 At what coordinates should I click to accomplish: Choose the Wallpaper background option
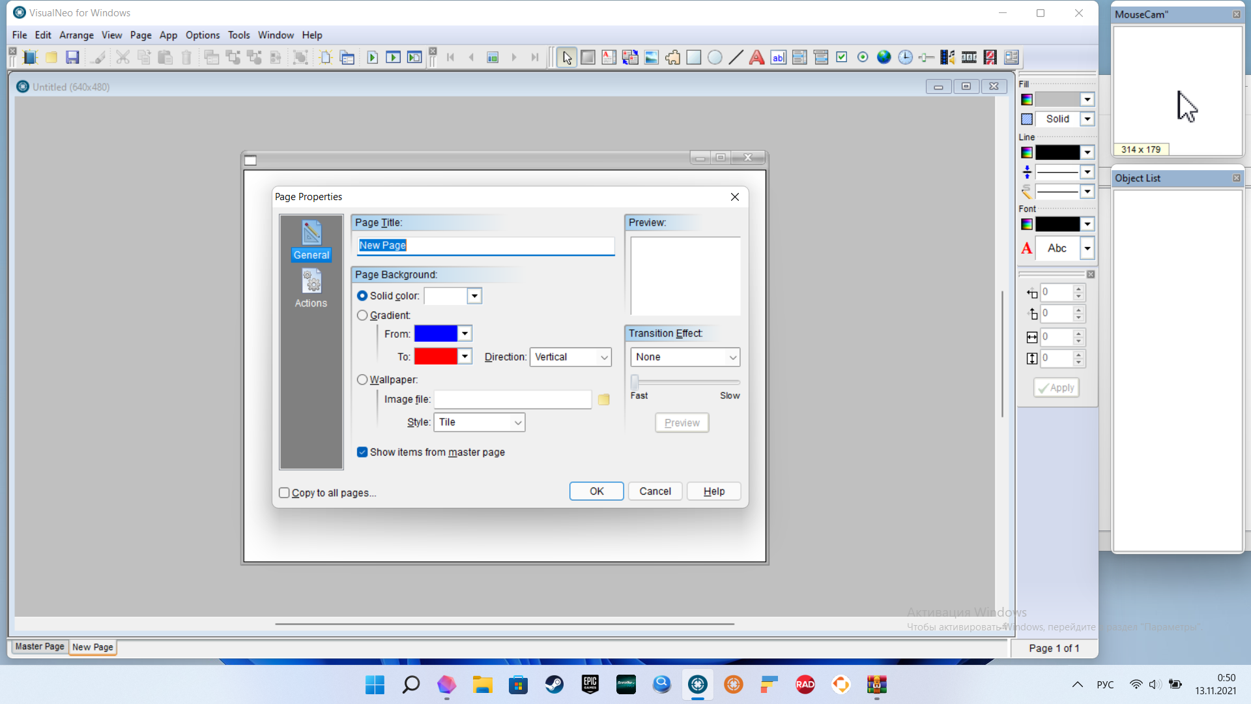(362, 380)
